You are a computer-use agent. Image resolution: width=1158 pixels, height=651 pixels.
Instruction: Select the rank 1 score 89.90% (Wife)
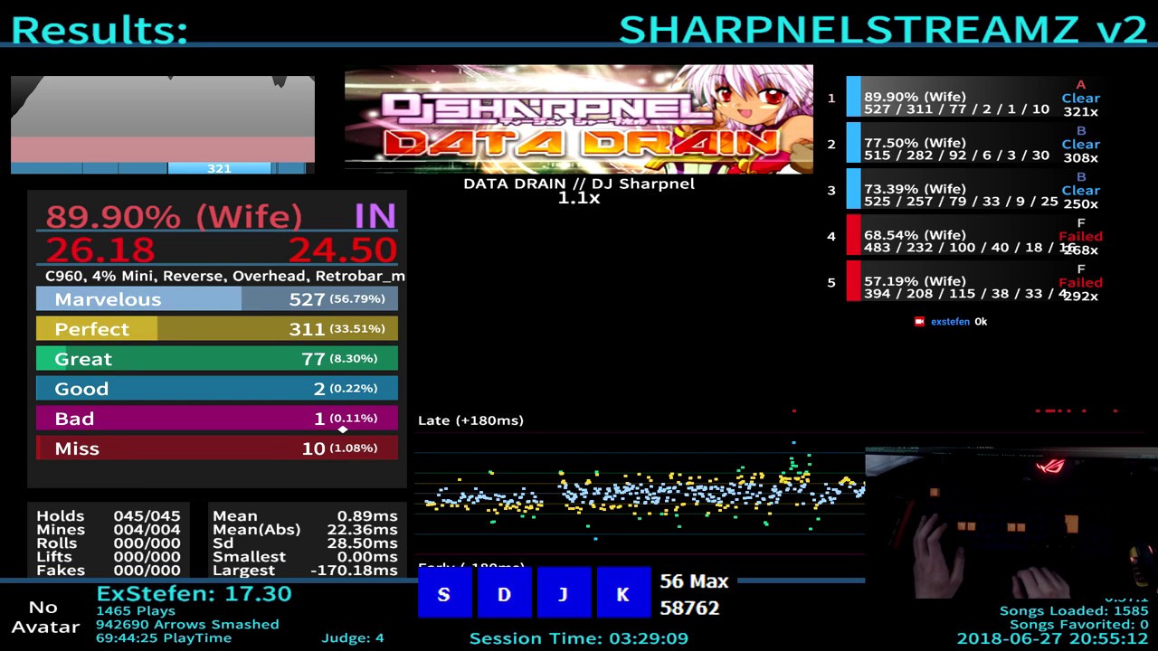point(973,97)
